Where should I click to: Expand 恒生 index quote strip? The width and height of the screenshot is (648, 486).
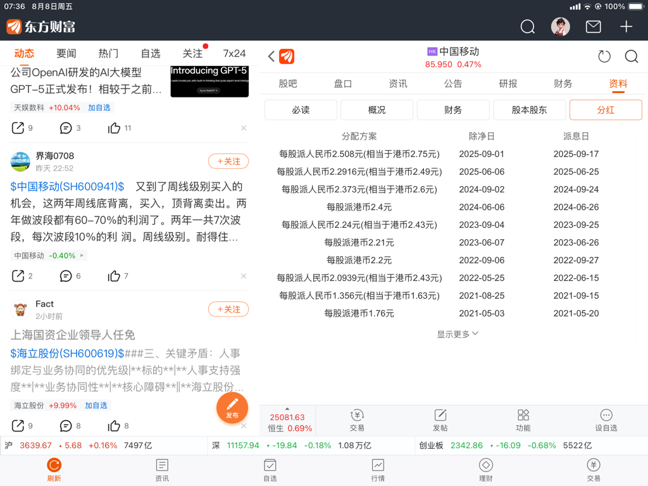point(287,421)
